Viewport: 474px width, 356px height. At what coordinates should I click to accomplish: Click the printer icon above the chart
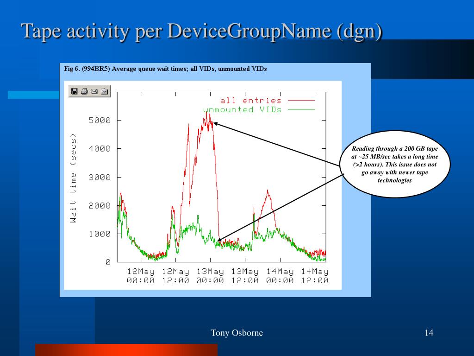[84, 91]
